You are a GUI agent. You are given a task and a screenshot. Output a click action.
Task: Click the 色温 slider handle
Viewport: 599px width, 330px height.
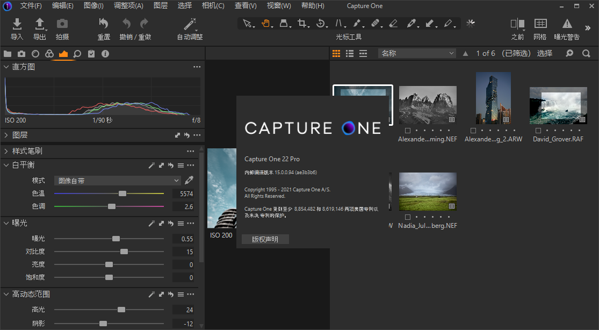122,193
